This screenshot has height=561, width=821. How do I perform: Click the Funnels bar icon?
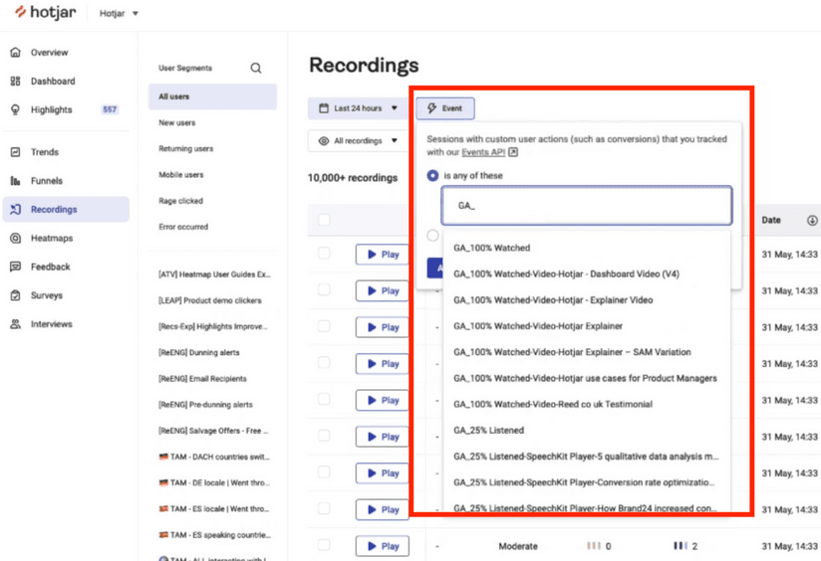(15, 181)
